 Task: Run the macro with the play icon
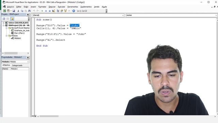tap(42, 11)
